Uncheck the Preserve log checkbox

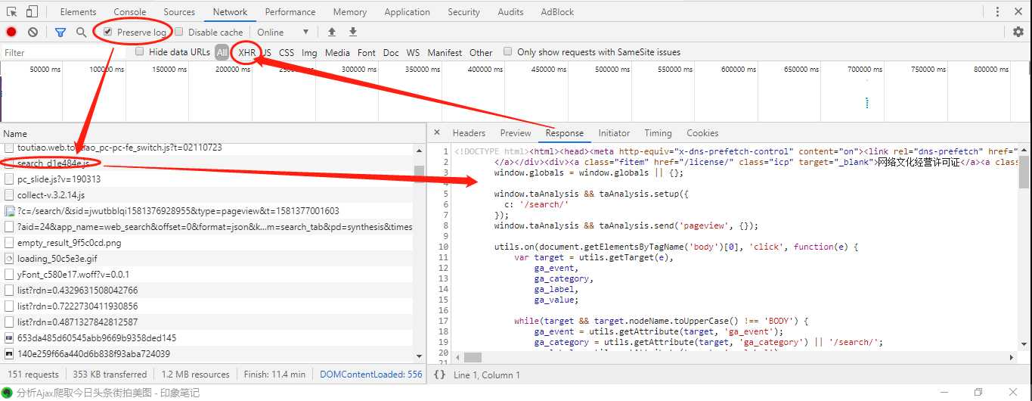[108, 32]
